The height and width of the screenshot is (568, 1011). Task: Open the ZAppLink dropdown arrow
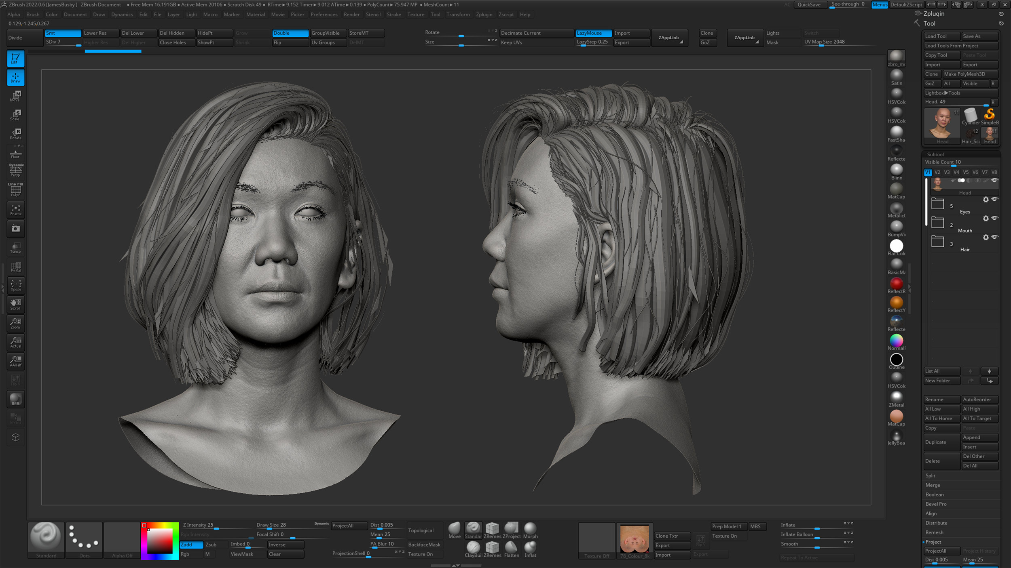coord(682,42)
